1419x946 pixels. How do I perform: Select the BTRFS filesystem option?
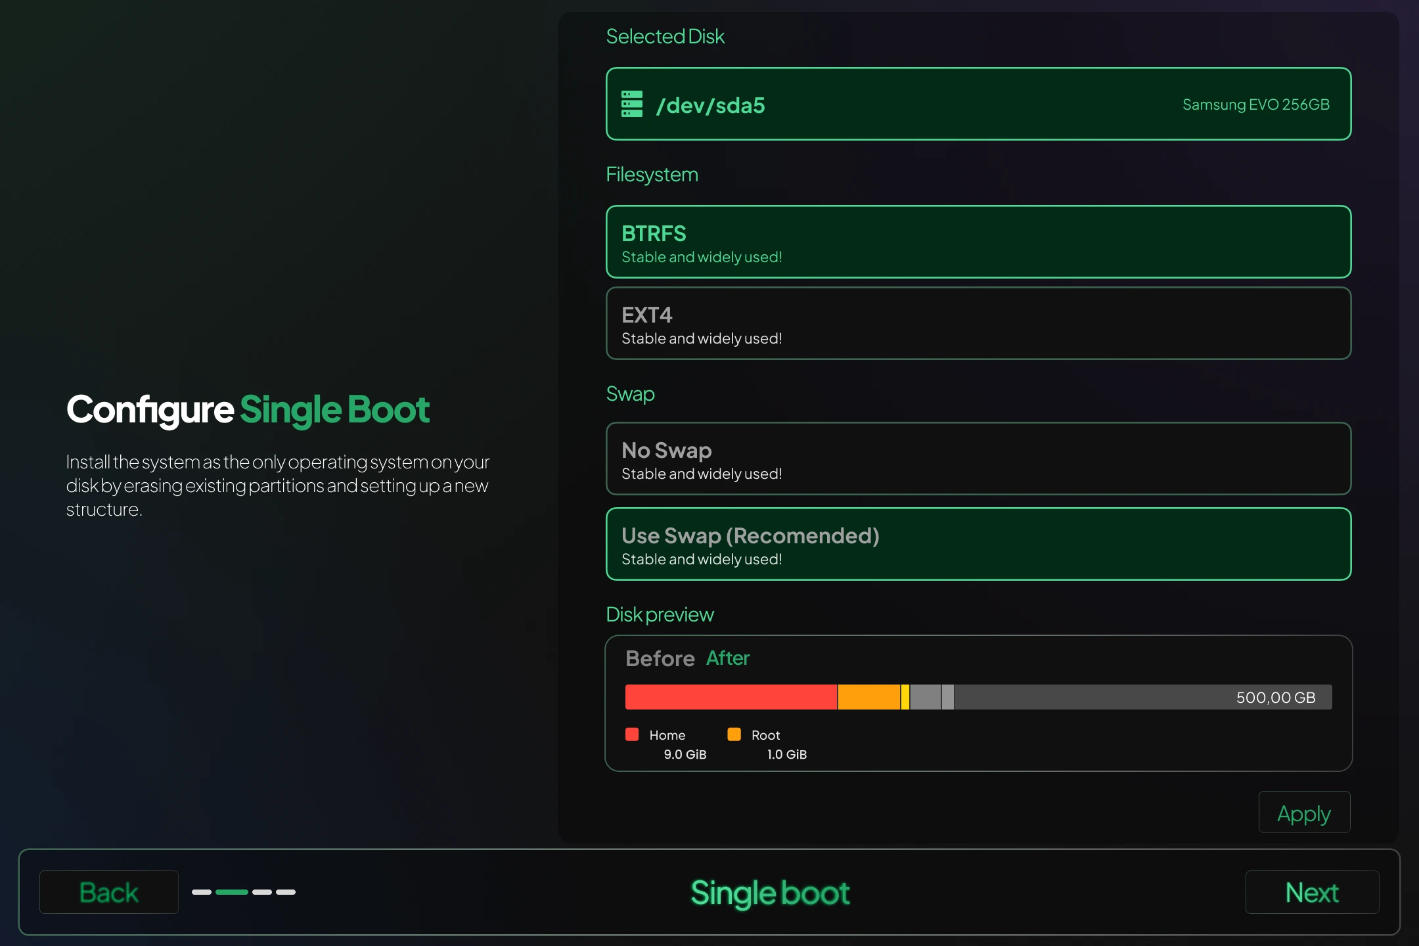pyautogui.click(x=978, y=242)
